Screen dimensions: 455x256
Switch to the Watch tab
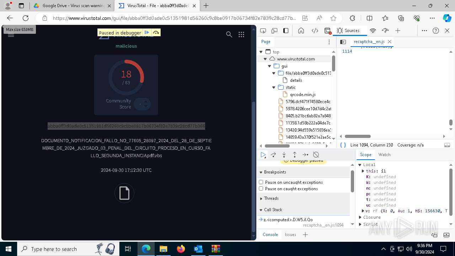tap(384, 155)
